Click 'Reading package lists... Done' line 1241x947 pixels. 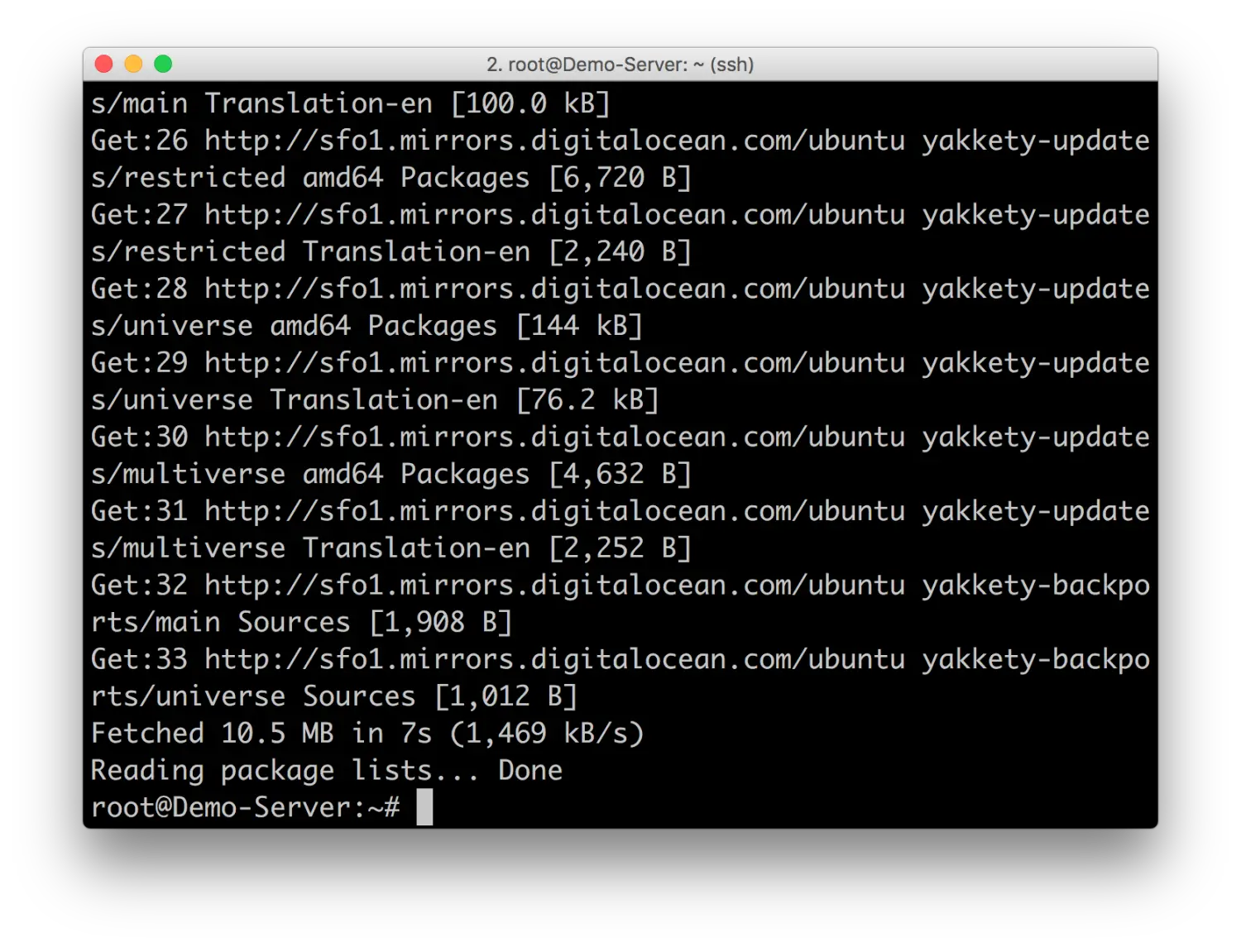(x=327, y=771)
